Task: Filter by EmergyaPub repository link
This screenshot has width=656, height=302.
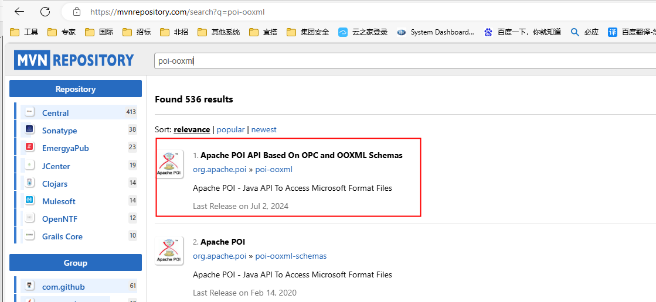Action: [x=65, y=148]
